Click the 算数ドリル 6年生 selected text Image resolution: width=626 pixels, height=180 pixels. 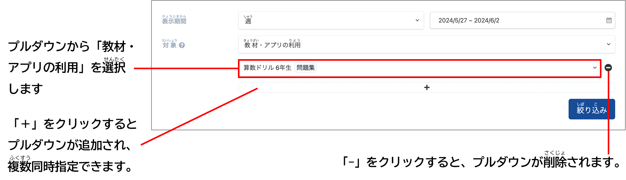click(268, 68)
